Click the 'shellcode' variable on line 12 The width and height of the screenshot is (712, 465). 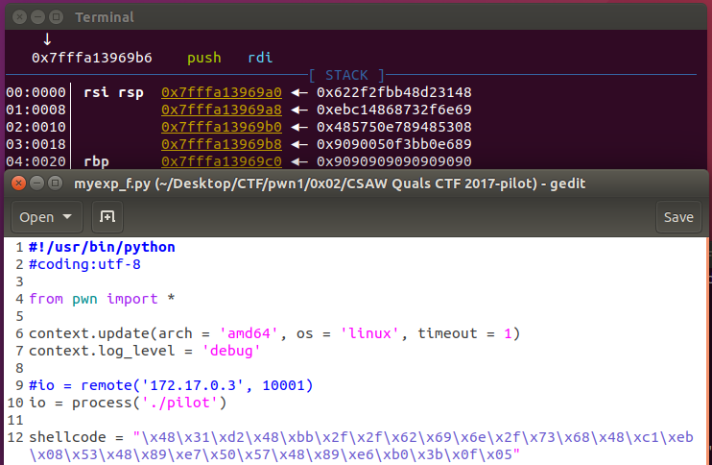(x=67, y=437)
